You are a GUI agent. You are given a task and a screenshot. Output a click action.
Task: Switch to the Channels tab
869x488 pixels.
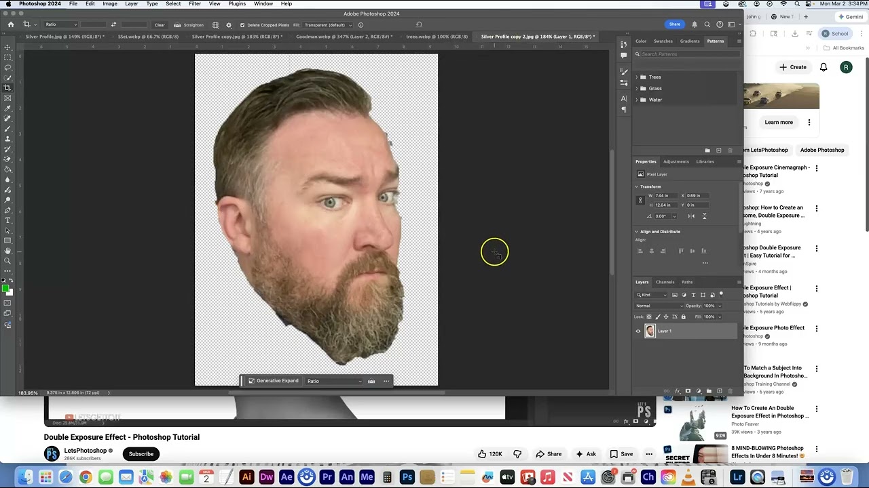tap(665, 282)
